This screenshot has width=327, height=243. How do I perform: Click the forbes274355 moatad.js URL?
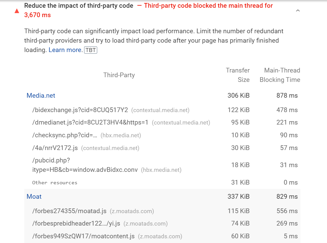[x=69, y=211]
